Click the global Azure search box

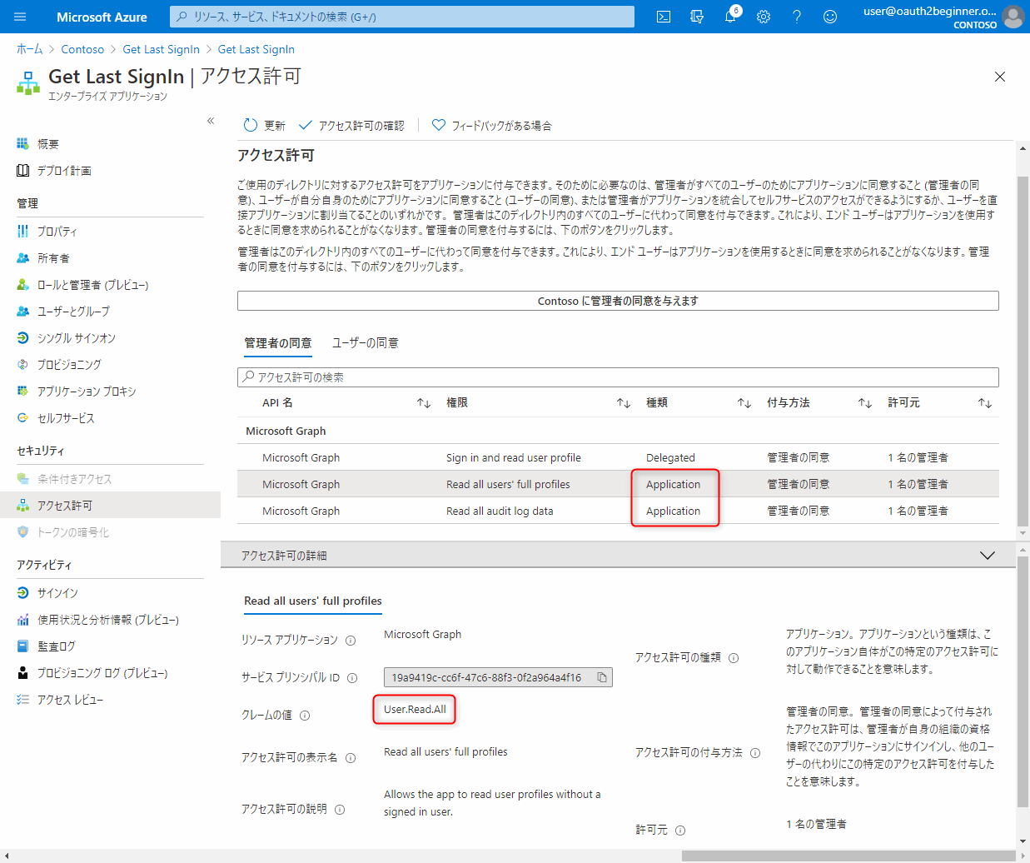[402, 17]
